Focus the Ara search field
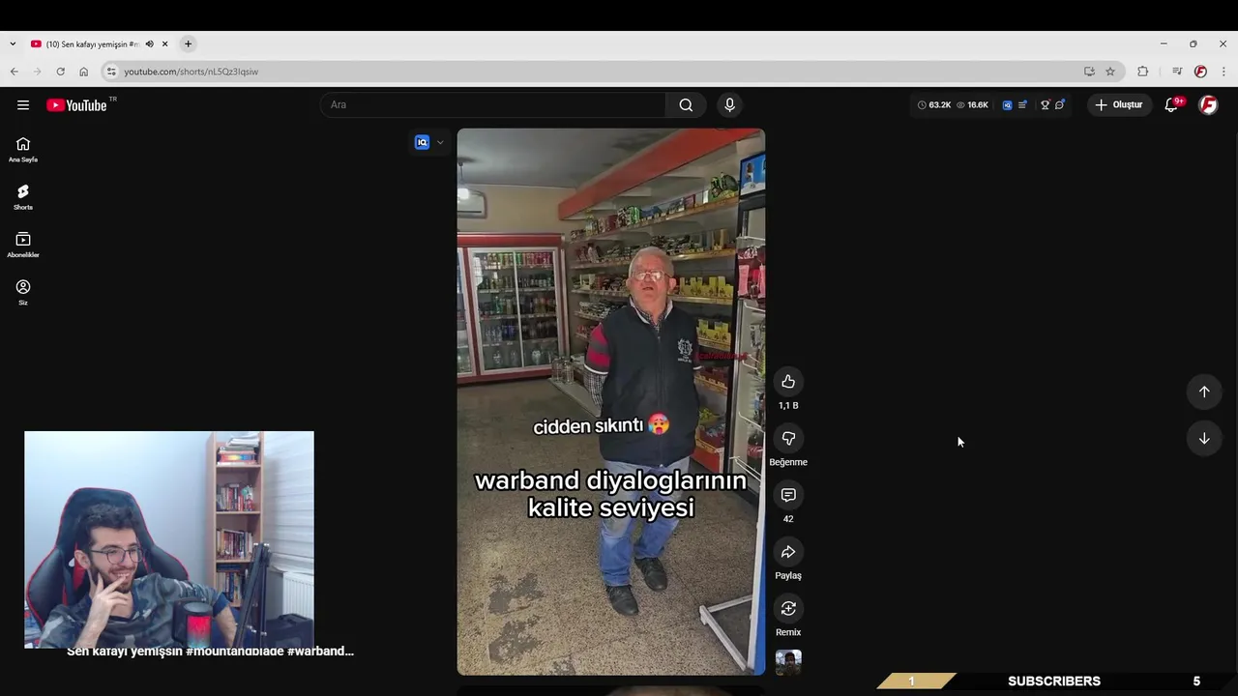The height and width of the screenshot is (696, 1238). [493, 104]
